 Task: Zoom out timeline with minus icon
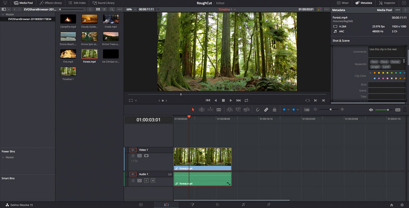pyautogui.click(x=316, y=109)
